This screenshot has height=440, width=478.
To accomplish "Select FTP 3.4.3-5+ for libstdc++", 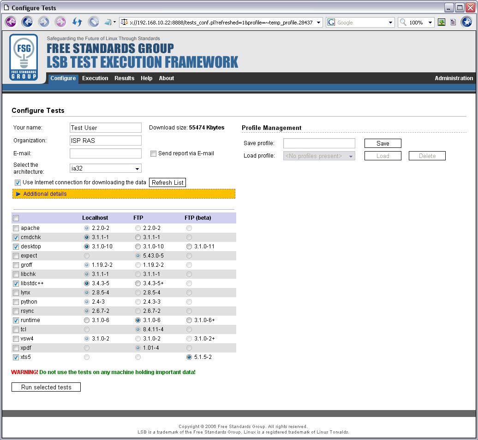I will pyautogui.click(x=138, y=283).
